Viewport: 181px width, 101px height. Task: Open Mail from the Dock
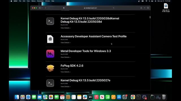tap(40, 97)
